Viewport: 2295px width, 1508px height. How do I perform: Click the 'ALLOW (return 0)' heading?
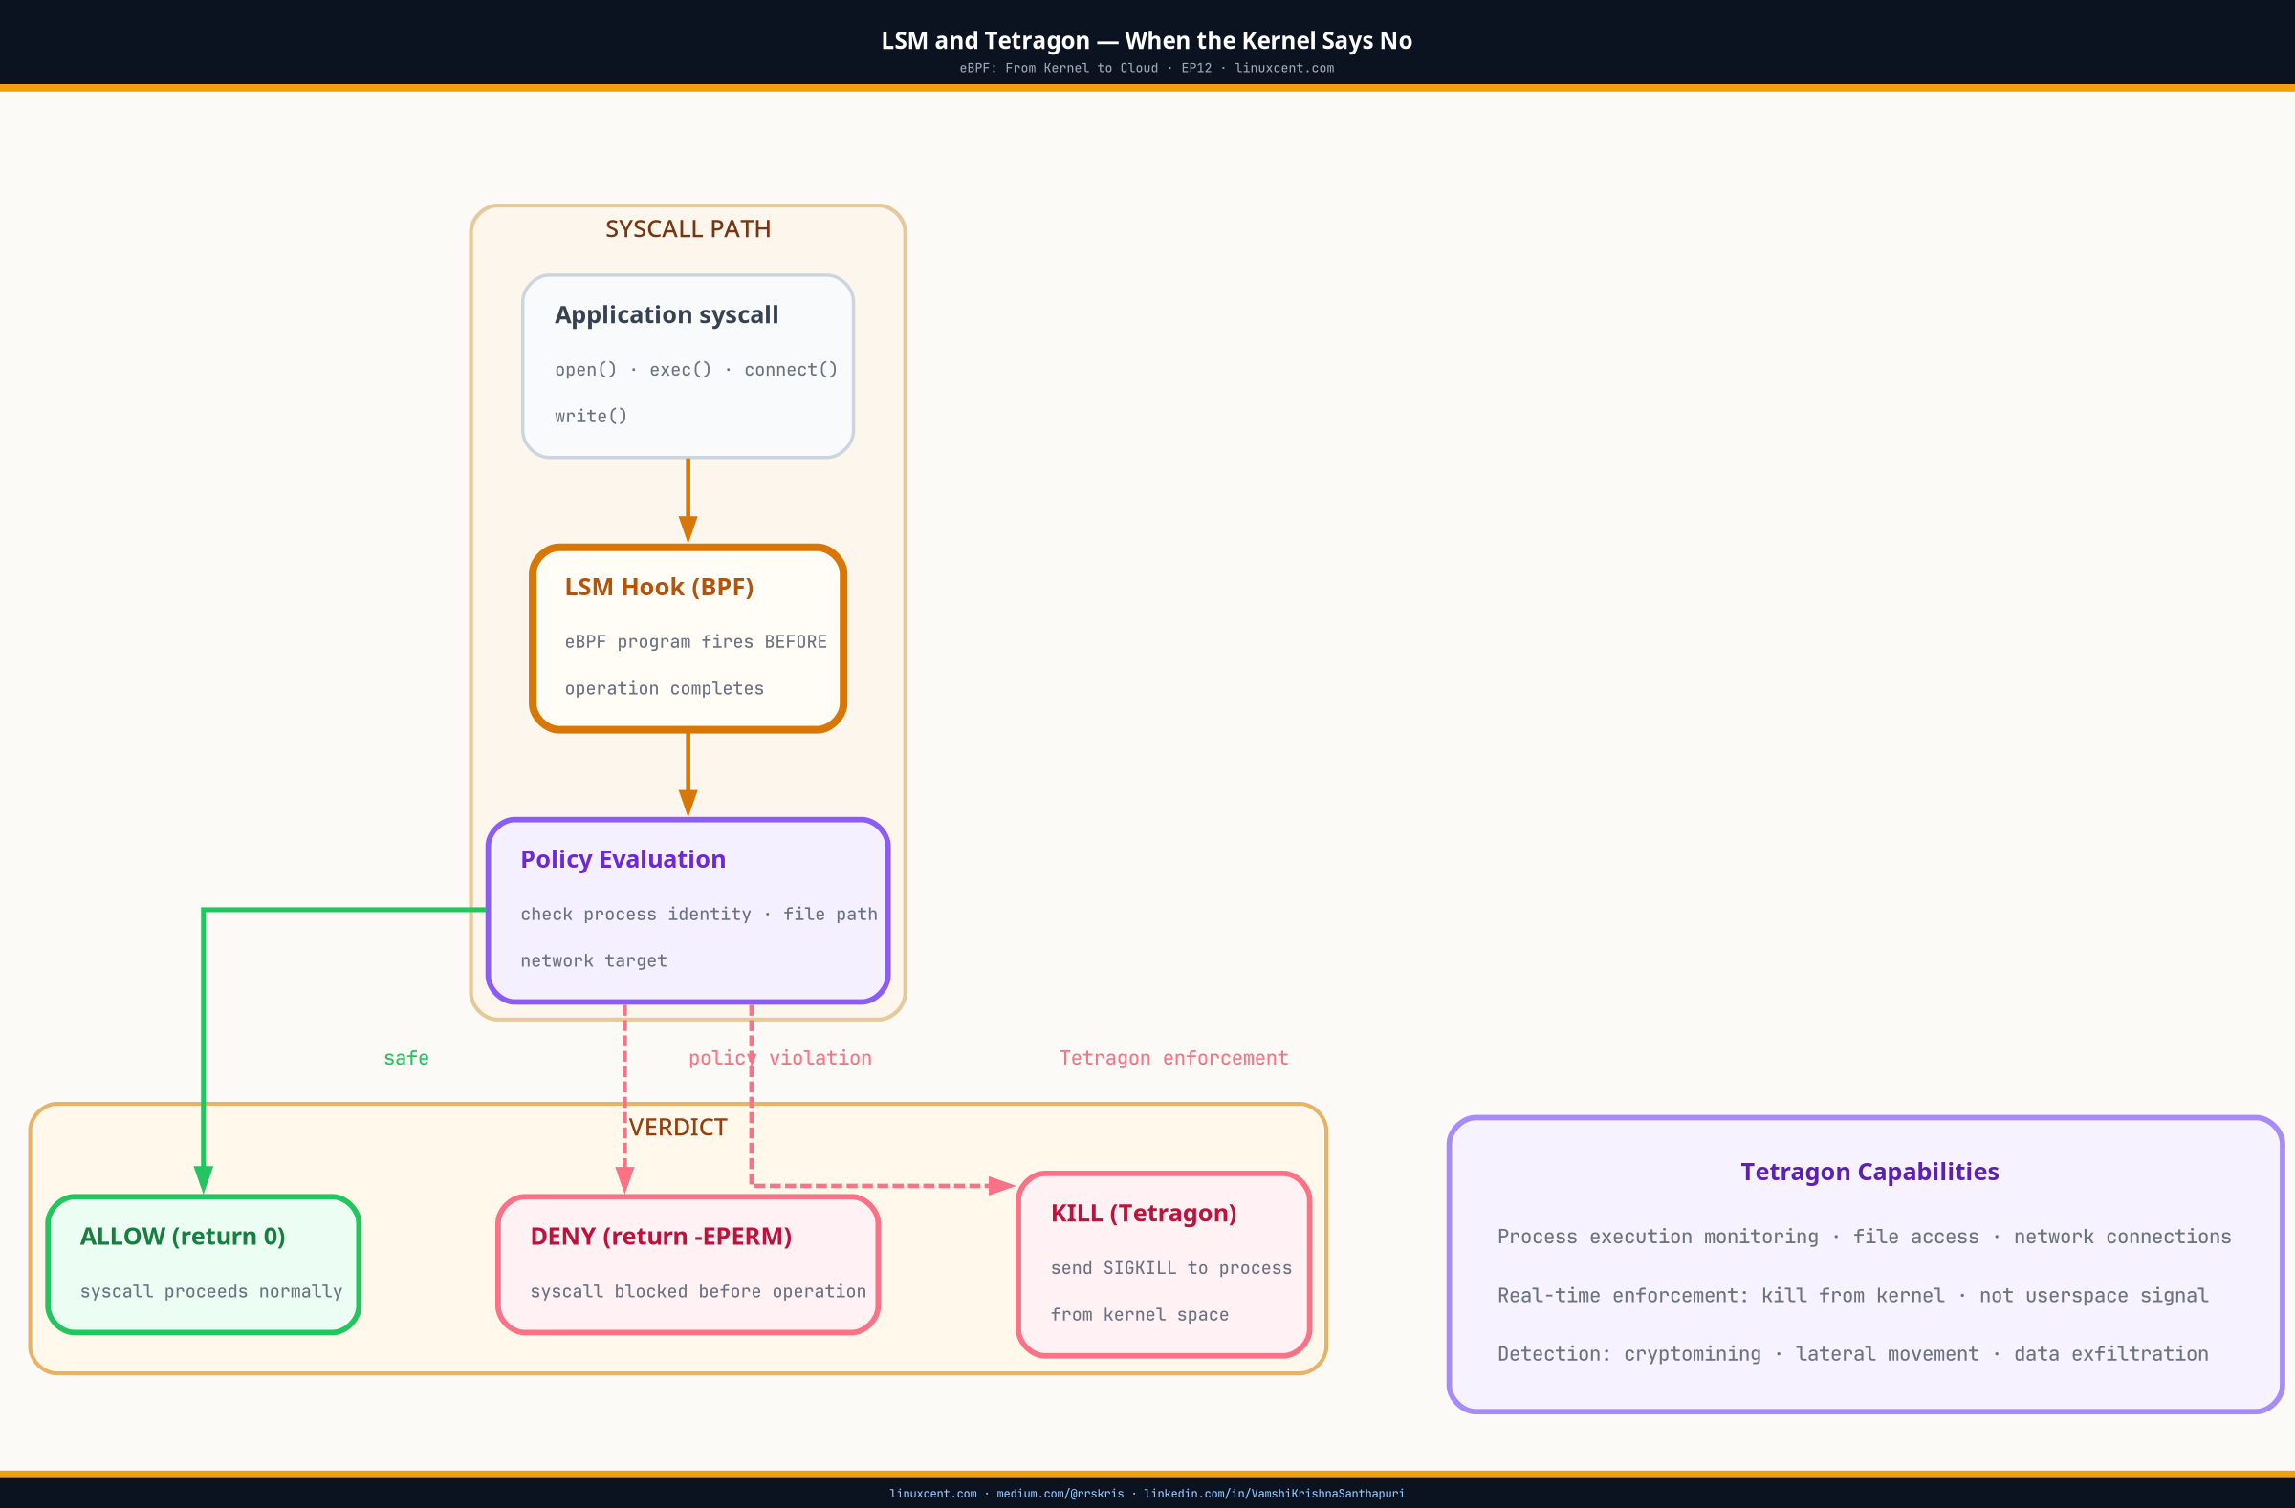pos(183,1237)
